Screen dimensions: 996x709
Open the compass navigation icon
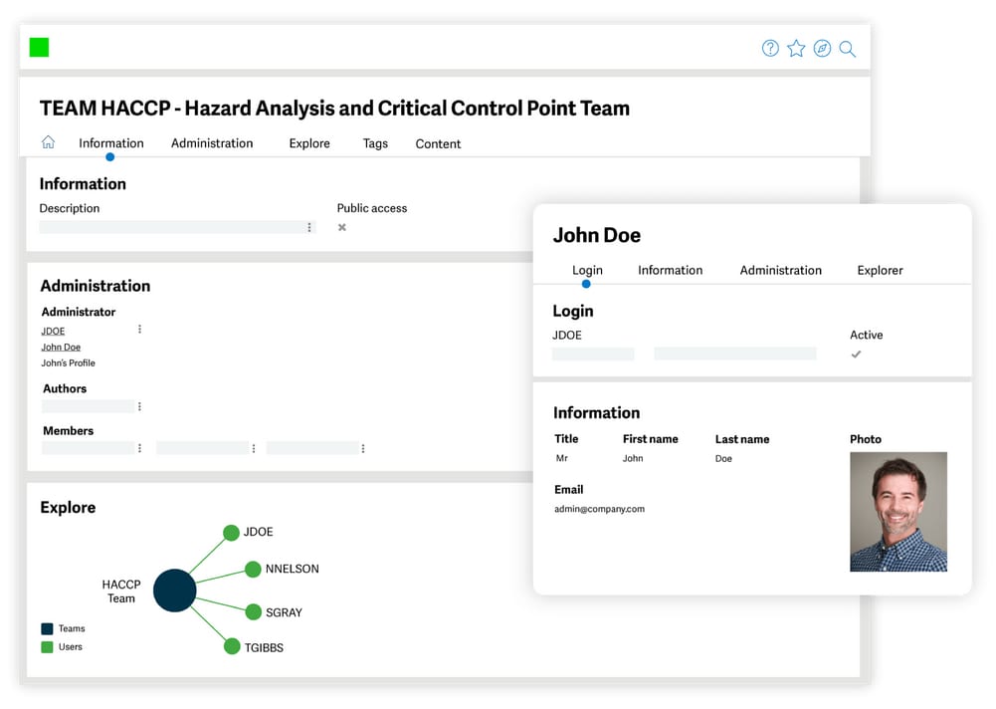[822, 49]
